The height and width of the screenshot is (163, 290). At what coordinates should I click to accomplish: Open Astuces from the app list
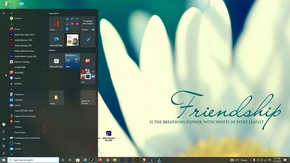coord(28,78)
